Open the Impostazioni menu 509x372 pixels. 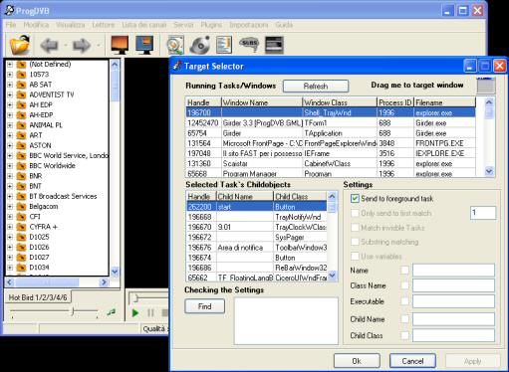pyautogui.click(x=248, y=25)
